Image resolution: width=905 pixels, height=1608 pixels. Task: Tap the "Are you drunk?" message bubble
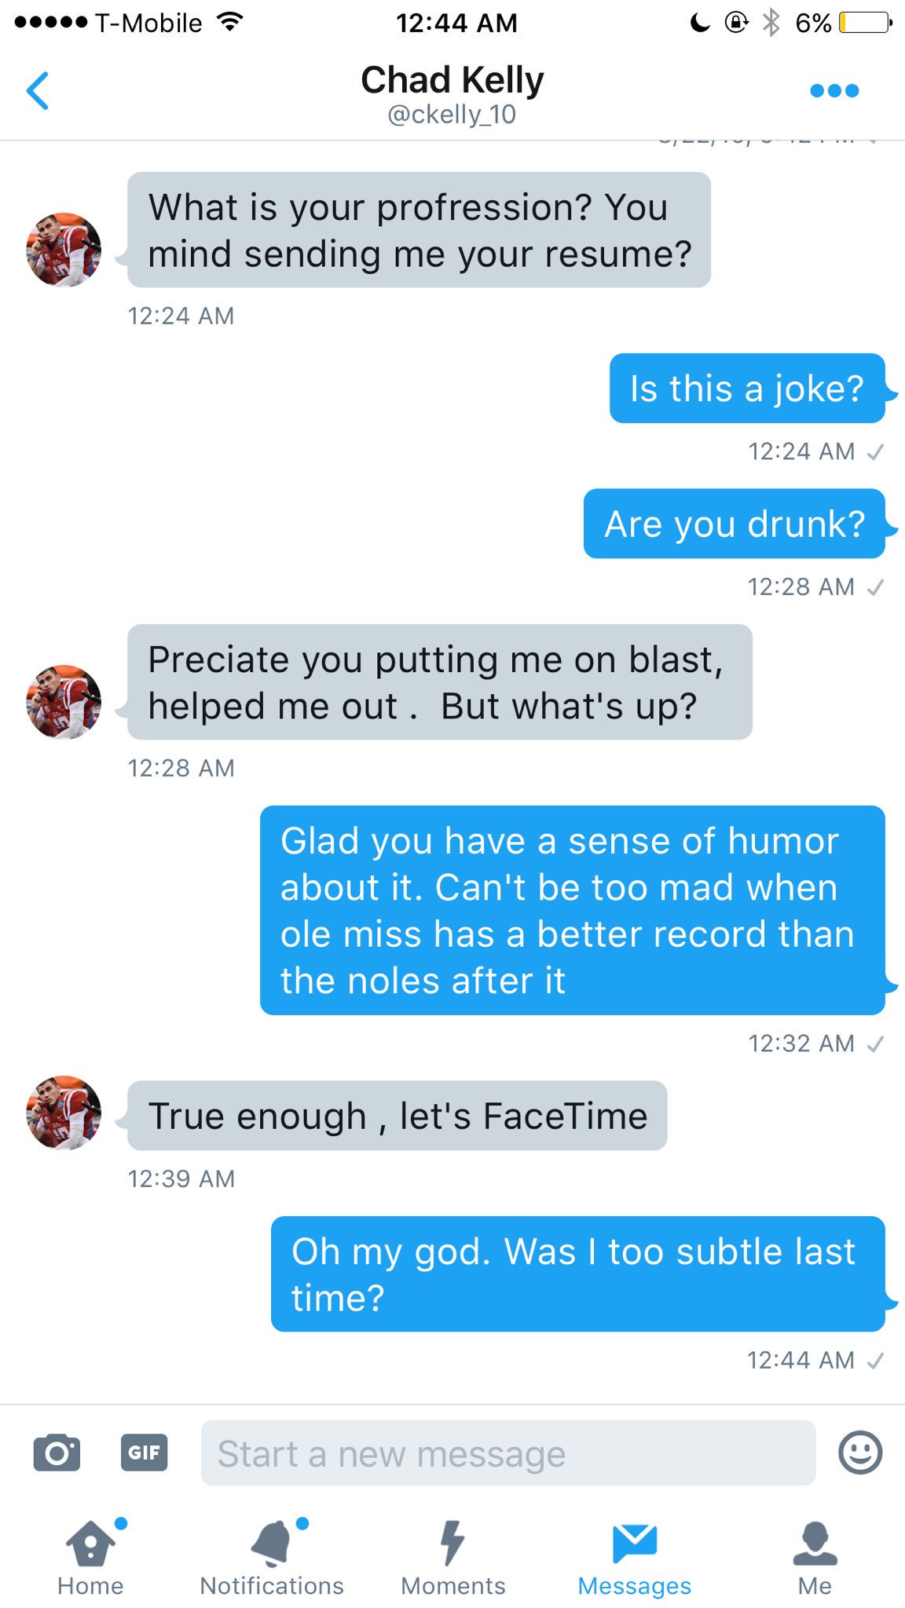pyautogui.click(x=734, y=524)
